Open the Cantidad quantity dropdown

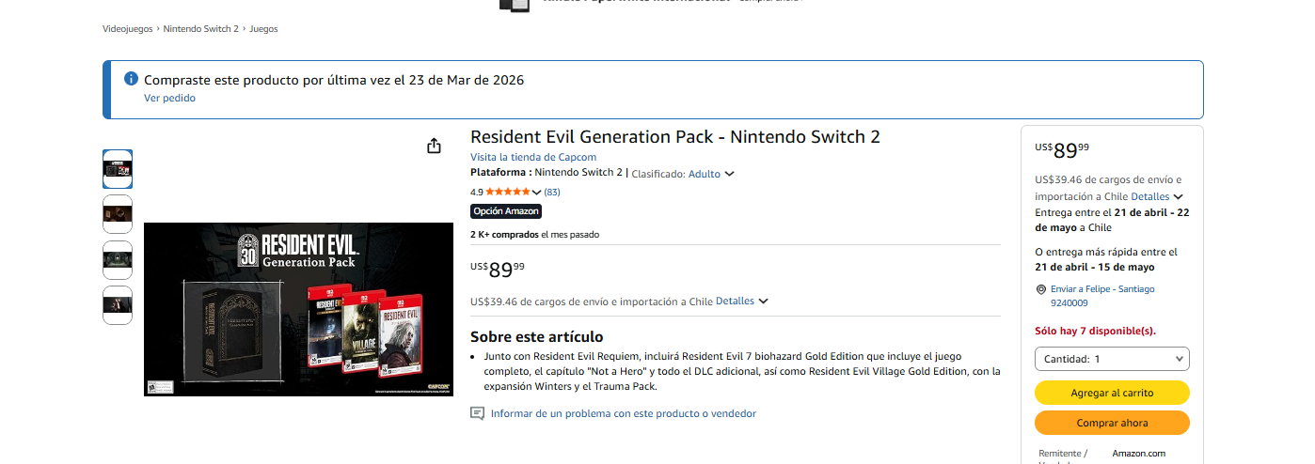click(1112, 359)
